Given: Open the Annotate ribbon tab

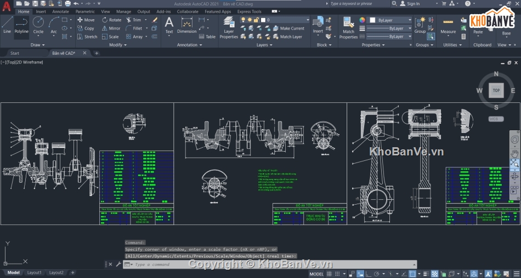Looking at the screenshot, I should (60, 11).
